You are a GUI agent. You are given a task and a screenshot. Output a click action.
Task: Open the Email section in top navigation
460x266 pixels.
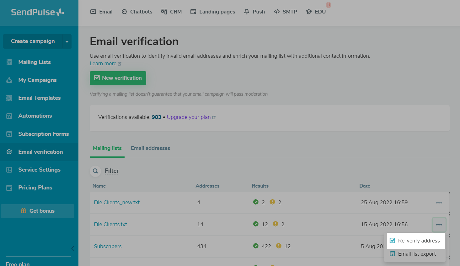coord(101,12)
